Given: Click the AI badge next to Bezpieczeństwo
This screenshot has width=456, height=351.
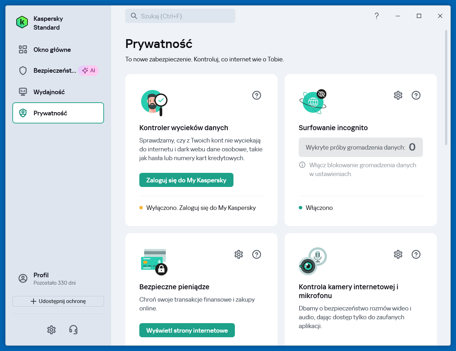Looking at the screenshot, I should tap(89, 71).
